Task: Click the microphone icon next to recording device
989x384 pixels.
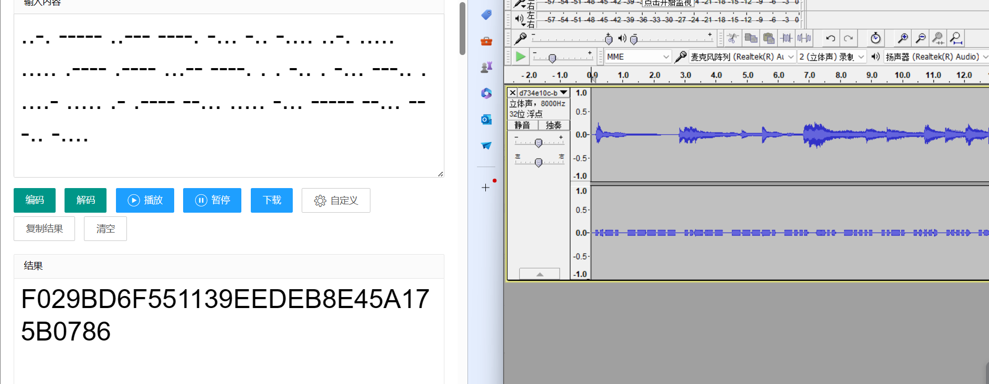Action: coord(680,57)
